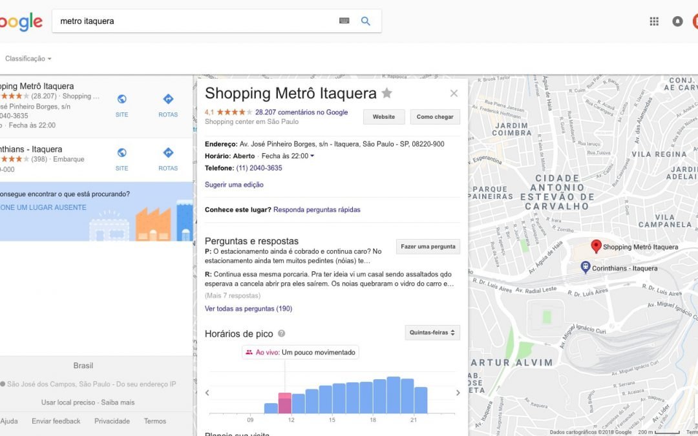Image resolution: width=698 pixels, height=436 pixels.
Task: Click the red map pin for Shopping Metrô Itaquera
Action: pos(596,246)
